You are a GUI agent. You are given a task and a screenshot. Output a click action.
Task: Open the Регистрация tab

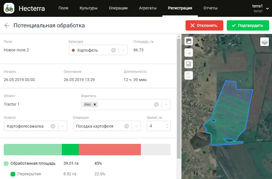pos(180,8)
